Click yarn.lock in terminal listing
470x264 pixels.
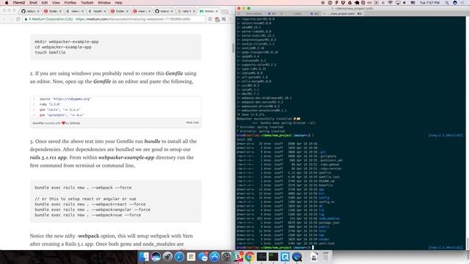(326, 243)
